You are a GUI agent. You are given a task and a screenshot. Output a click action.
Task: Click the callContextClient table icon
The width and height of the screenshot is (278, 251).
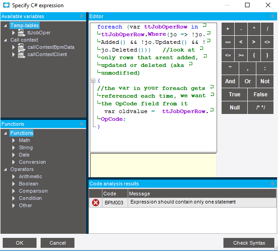tap(21, 55)
